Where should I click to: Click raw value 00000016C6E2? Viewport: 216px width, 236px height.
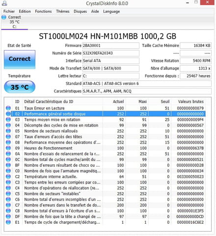[190, 222]
